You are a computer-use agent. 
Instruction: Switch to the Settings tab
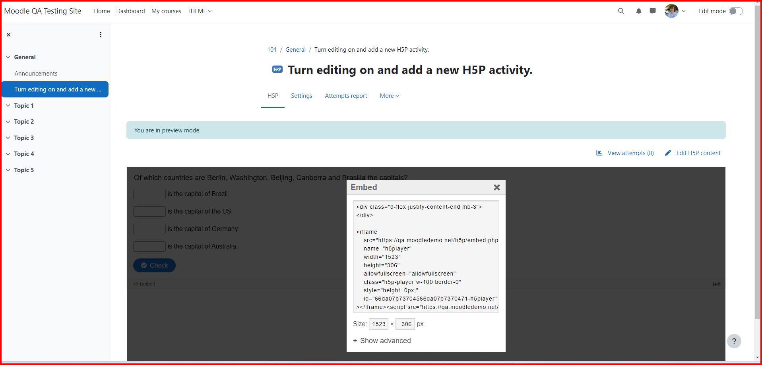click(x=301, y=96)
